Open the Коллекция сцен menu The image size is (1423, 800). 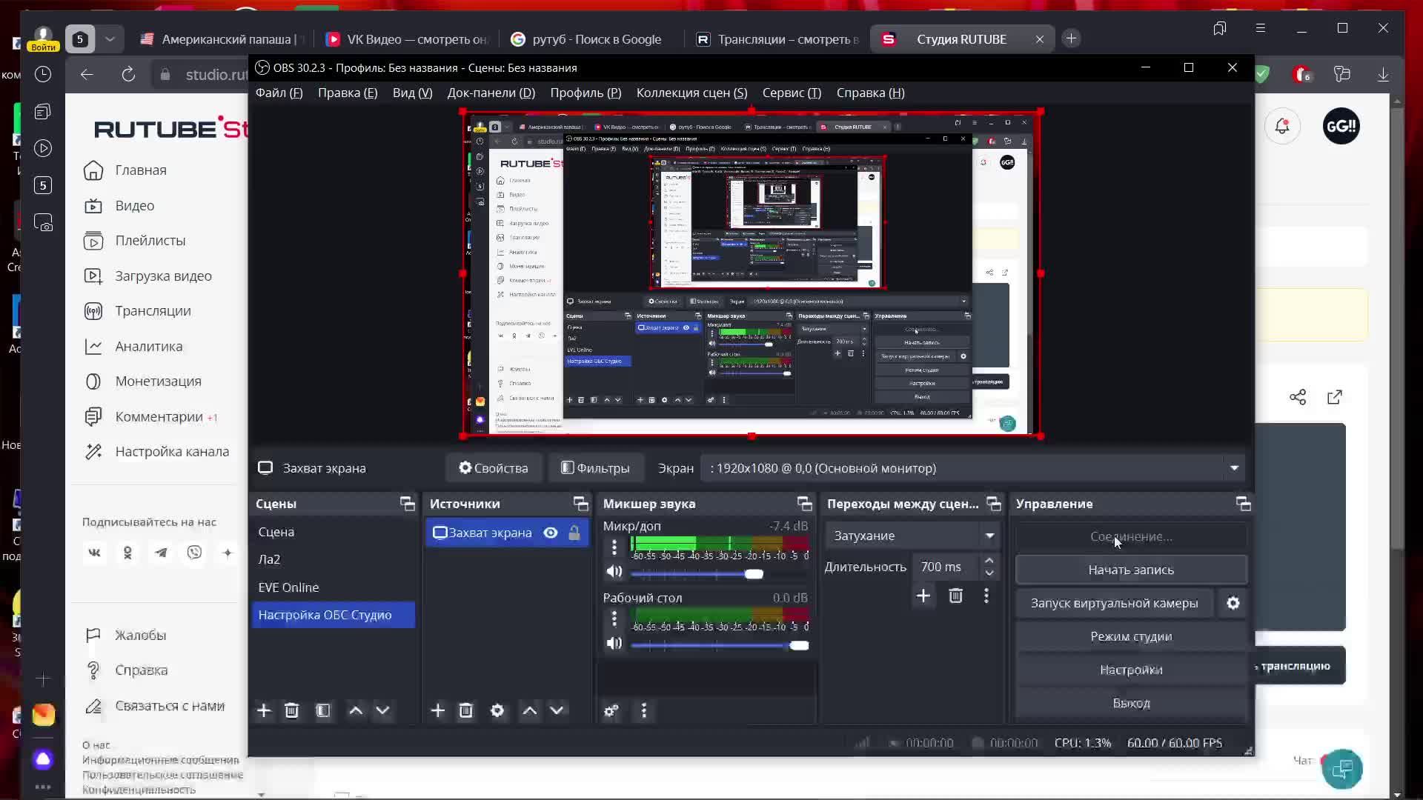point(691,93)
